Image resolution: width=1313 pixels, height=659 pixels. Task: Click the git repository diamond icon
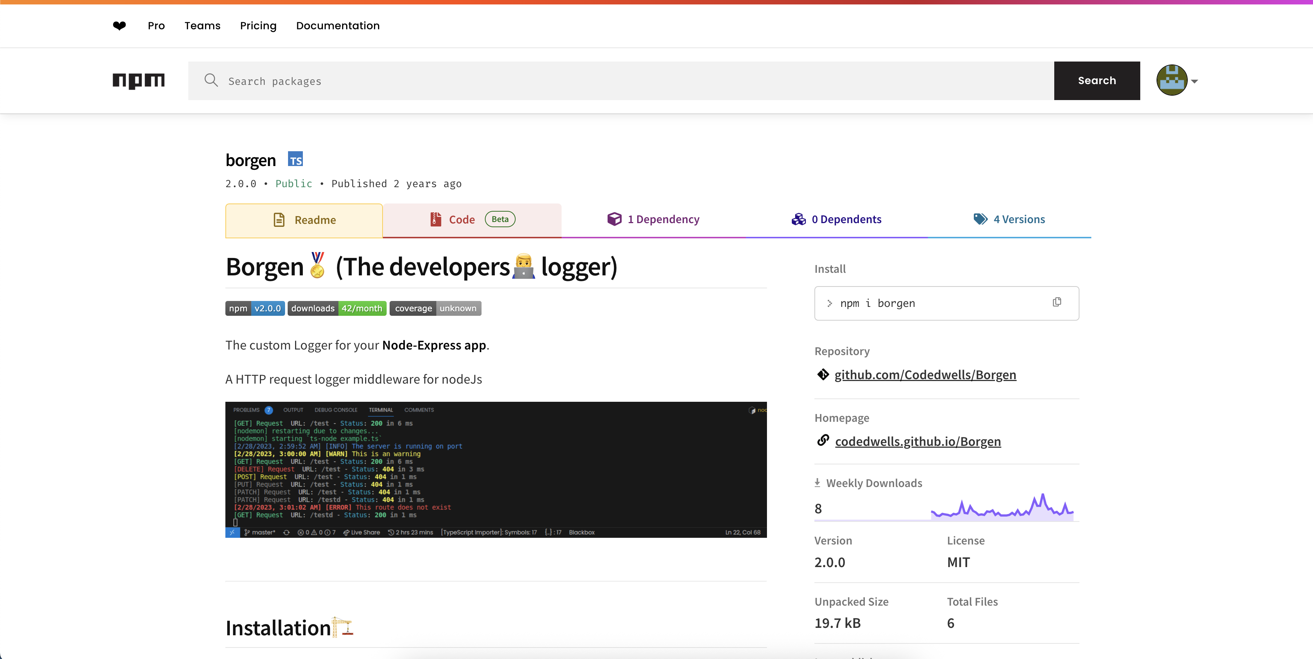[823, 375]
